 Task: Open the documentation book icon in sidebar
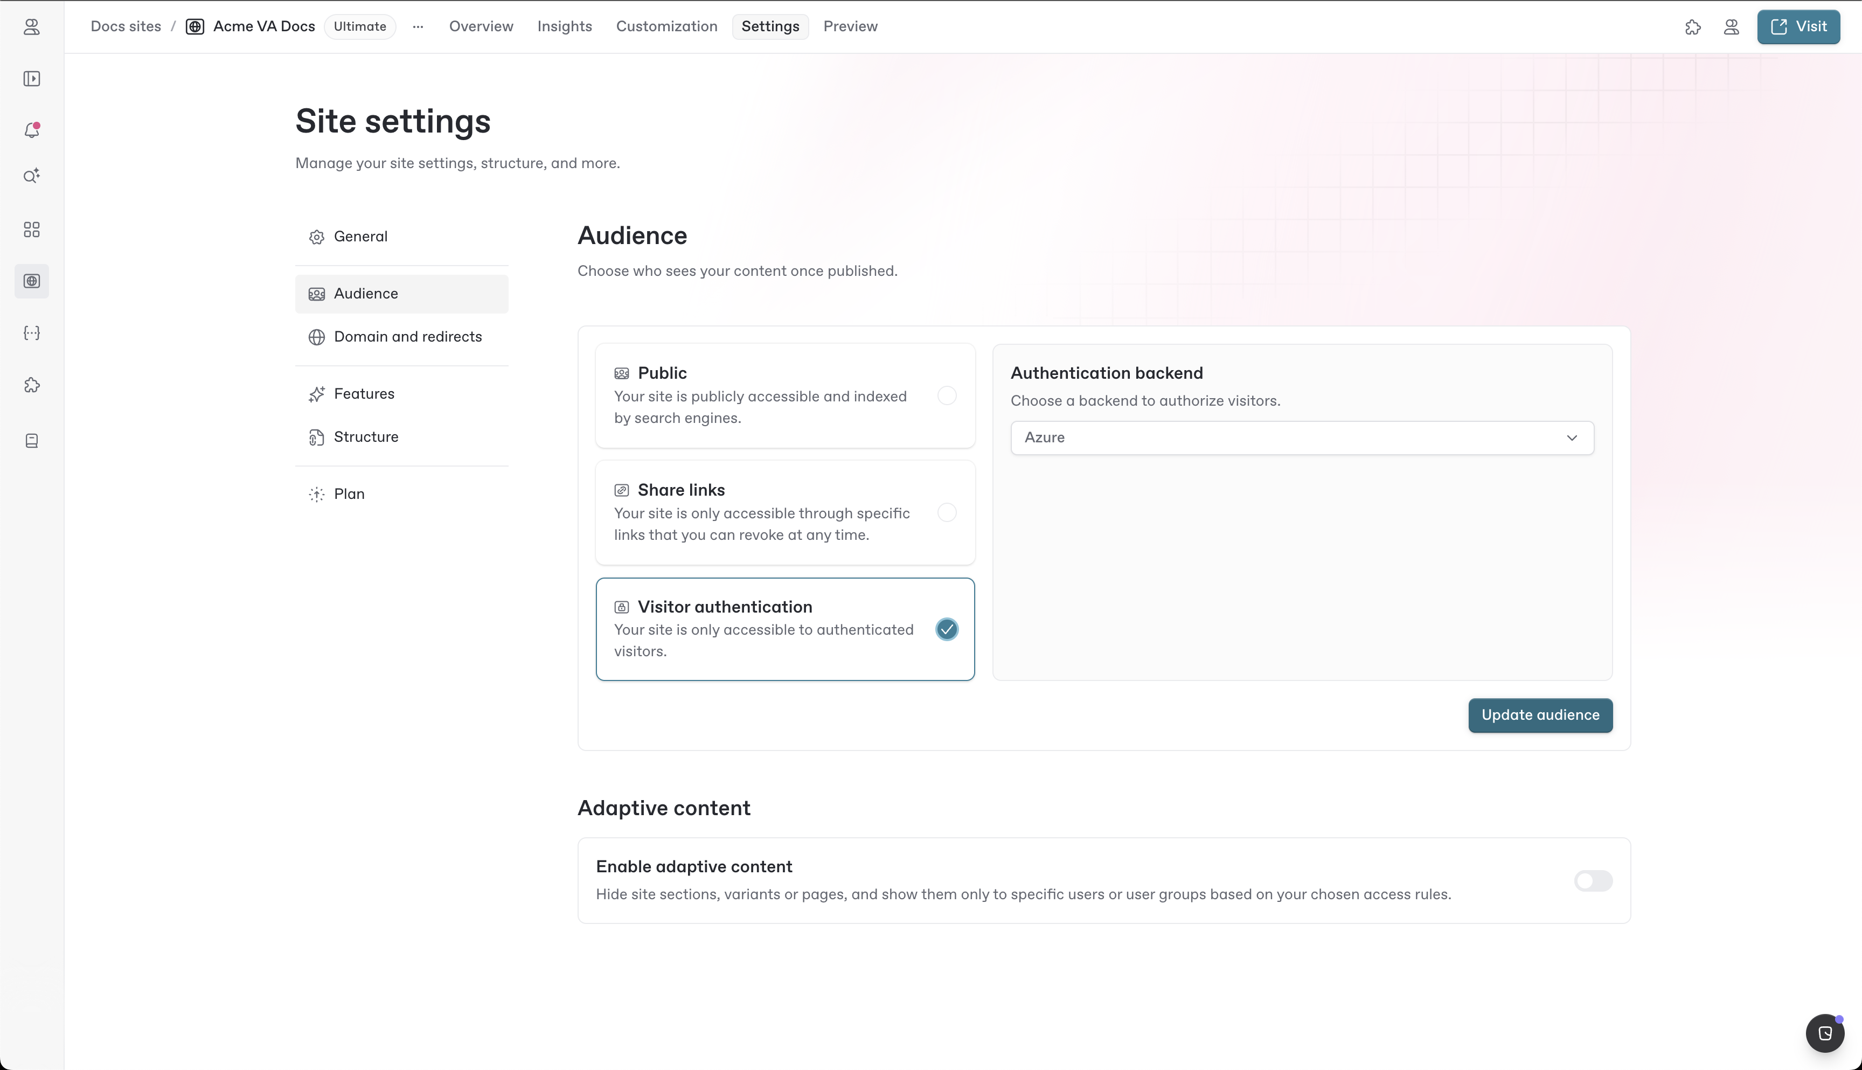point(32,441)
